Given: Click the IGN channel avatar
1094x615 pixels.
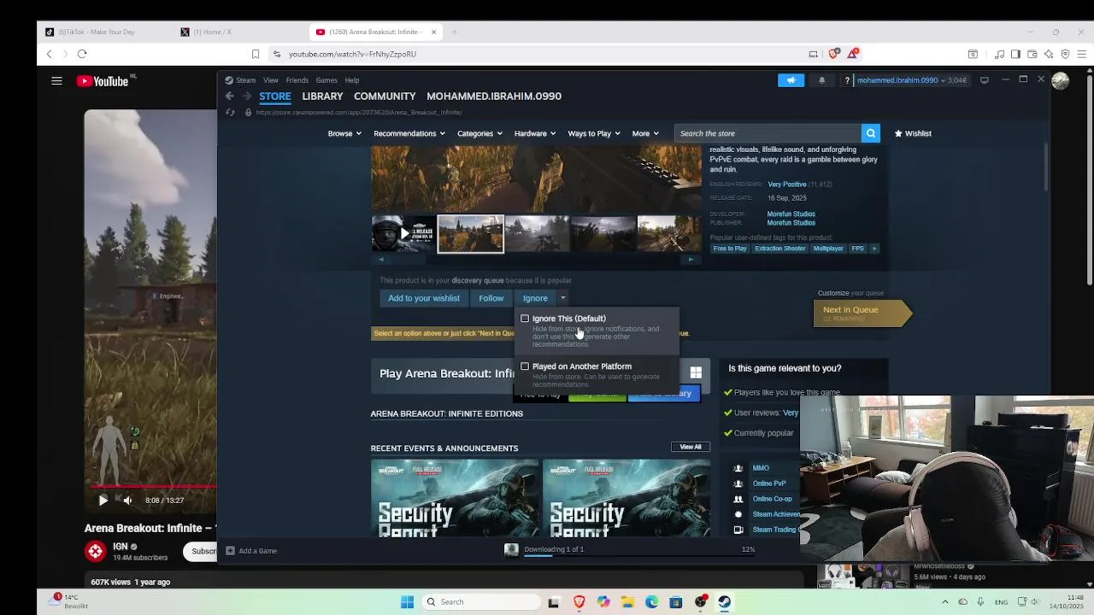Looking at the screenshot, I should coord(95,552).
